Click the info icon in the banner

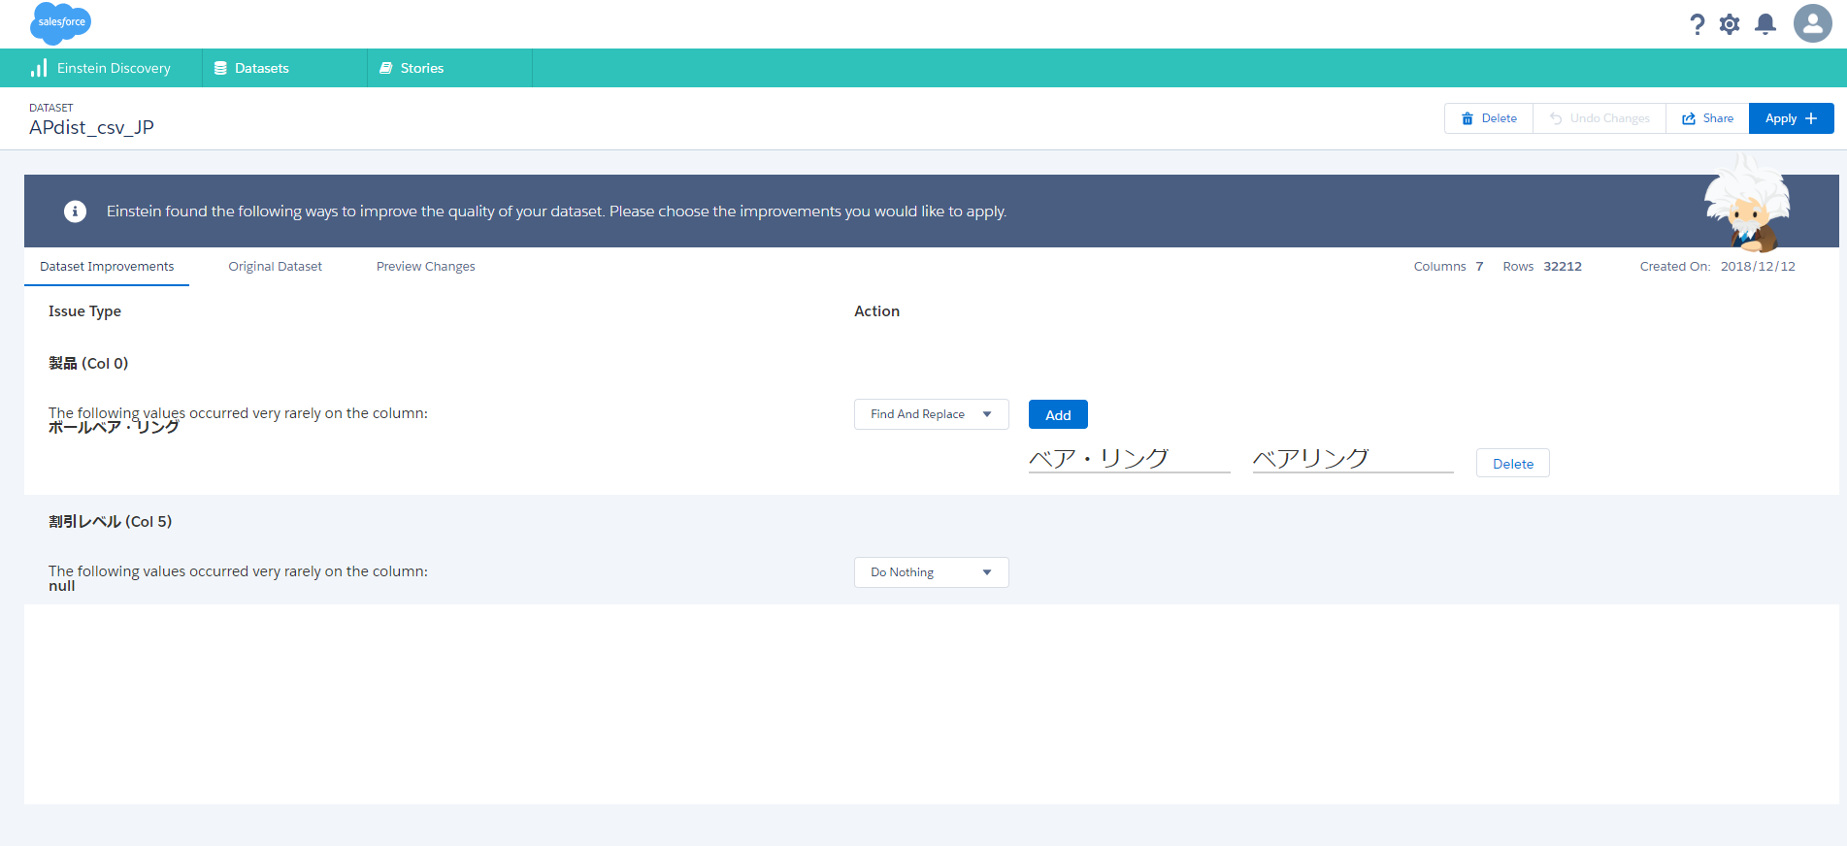[x=75, y=211]
